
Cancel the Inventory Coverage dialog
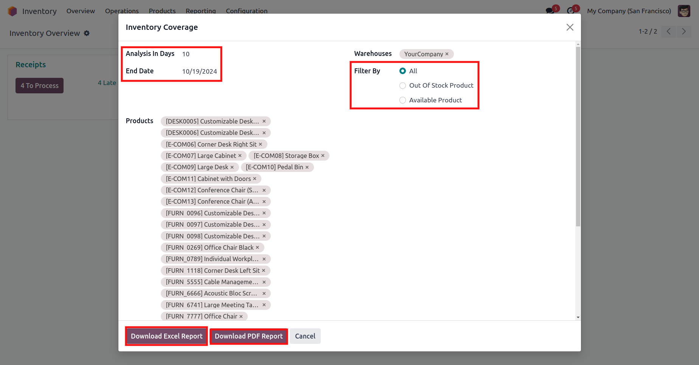(305, 336)
